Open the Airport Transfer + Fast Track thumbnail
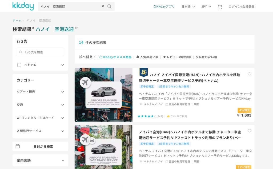This screenshot has width=273, height=169. point(104,147)
